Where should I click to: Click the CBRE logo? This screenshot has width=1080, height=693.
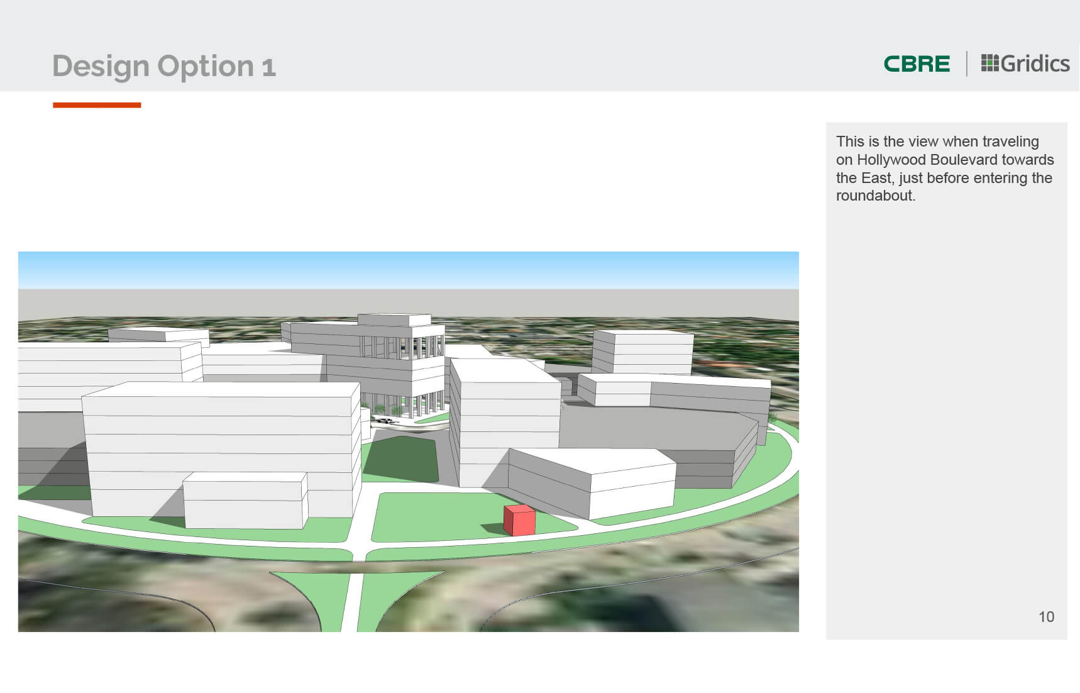click(x=917, y=64)
